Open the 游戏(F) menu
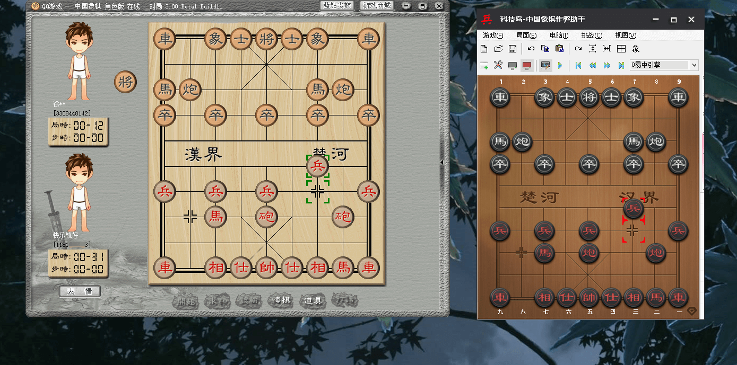Image resolution: width=737 pixels, height=365 pixels. 493,35
